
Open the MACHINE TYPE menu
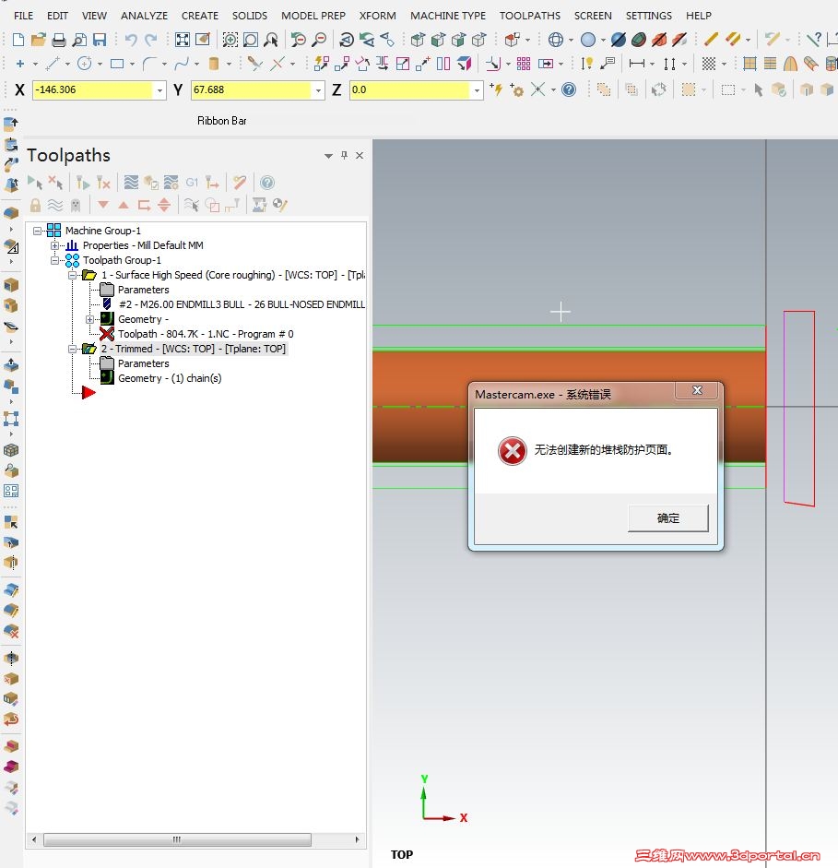coord(448,16)
